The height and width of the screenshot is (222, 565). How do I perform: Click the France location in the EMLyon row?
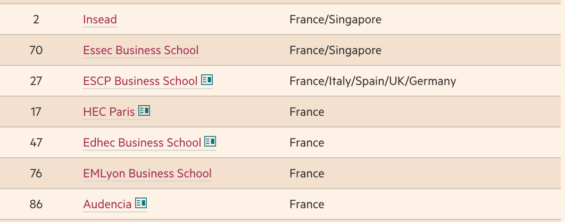pos(306,174)
